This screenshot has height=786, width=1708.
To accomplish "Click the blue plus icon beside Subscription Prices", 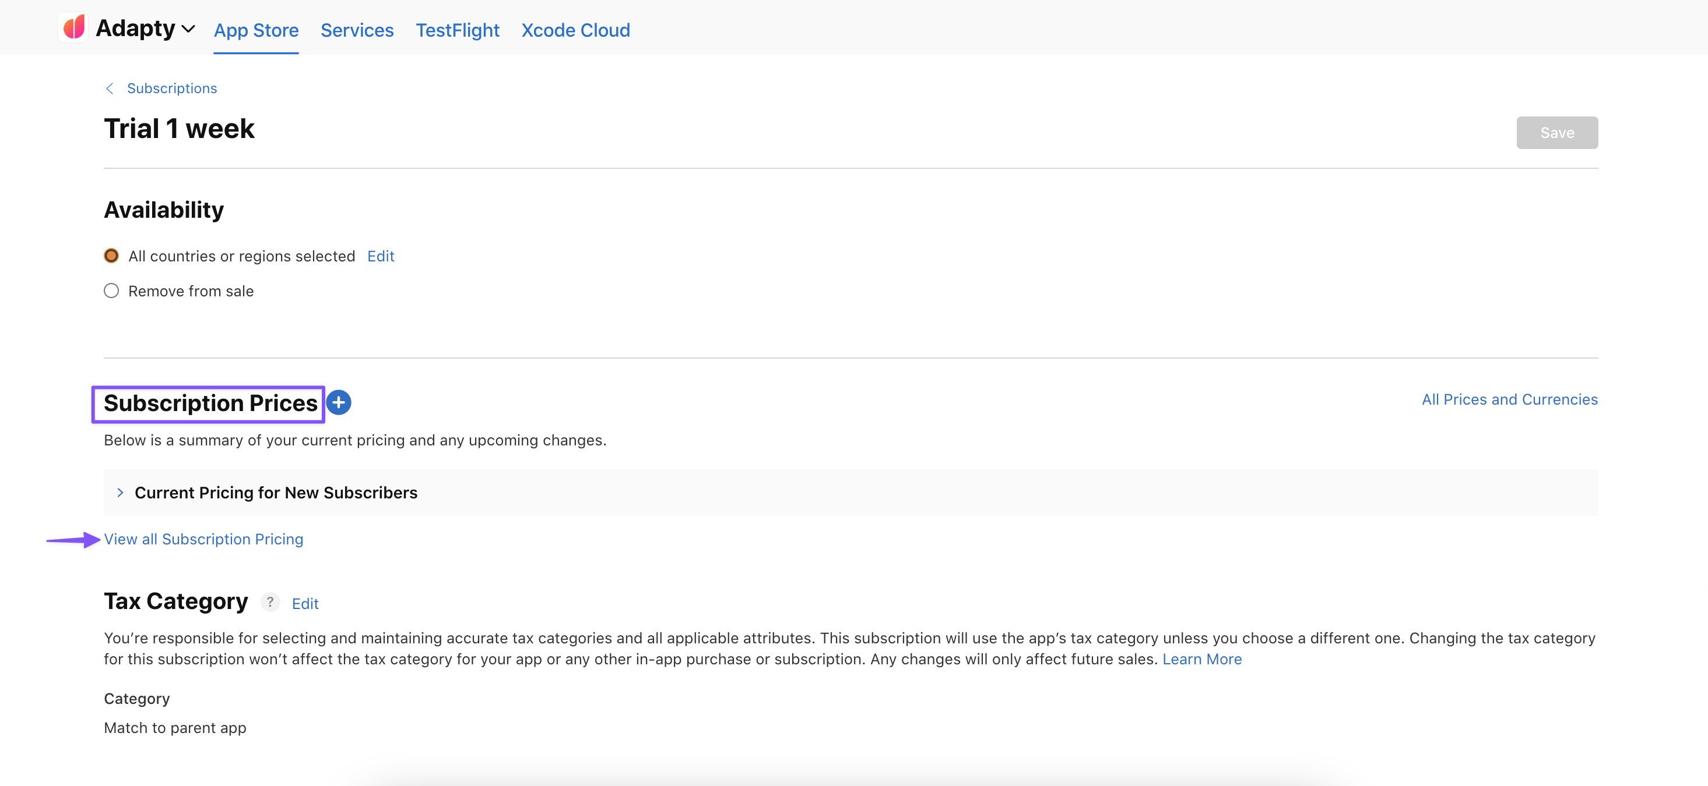I will coord(339,402).
